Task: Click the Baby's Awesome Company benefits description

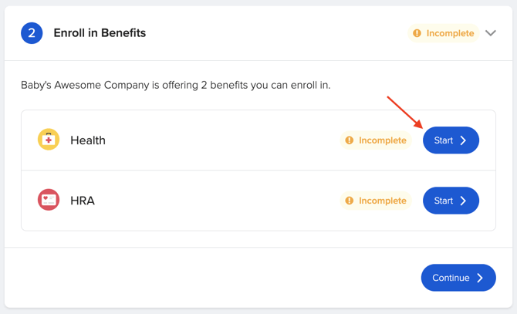Action: pyautogui.click(x=175, y=85)
